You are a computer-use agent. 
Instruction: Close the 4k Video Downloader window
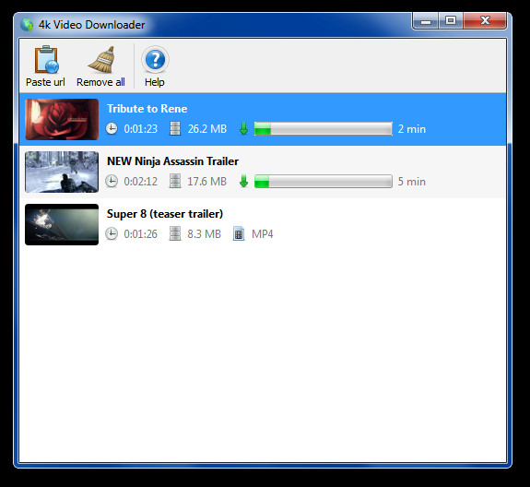click(x=485, y=21)
